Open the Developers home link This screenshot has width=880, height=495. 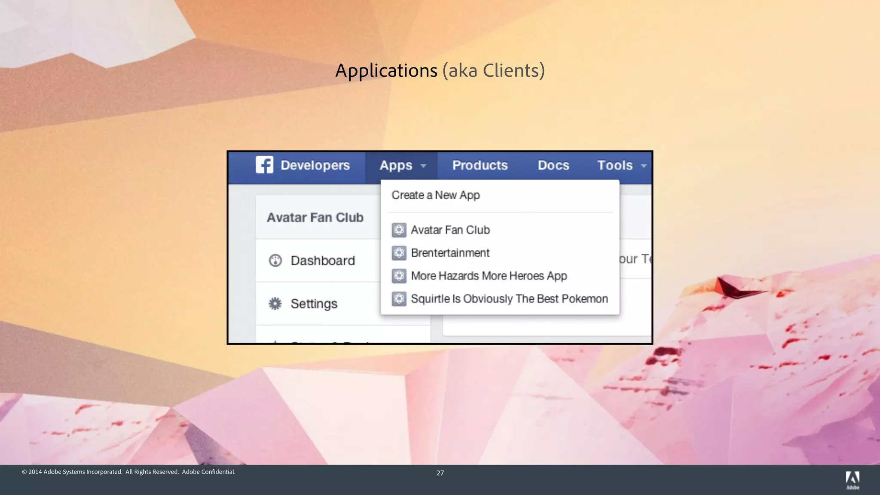pos(315,165)
